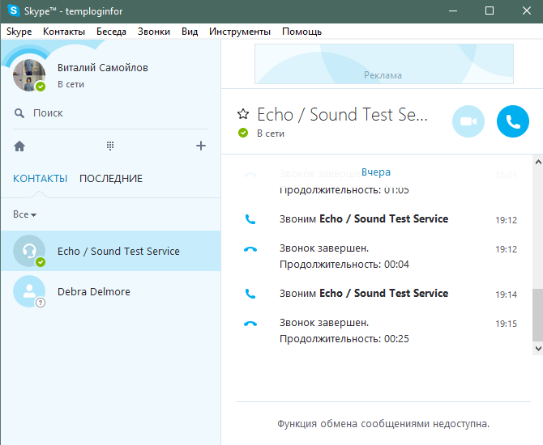Click Debra Delmore avatar icon
Image resolution: width=543 pixels, height=445 pixels.
pyautogui.click(x=29, y=291)
